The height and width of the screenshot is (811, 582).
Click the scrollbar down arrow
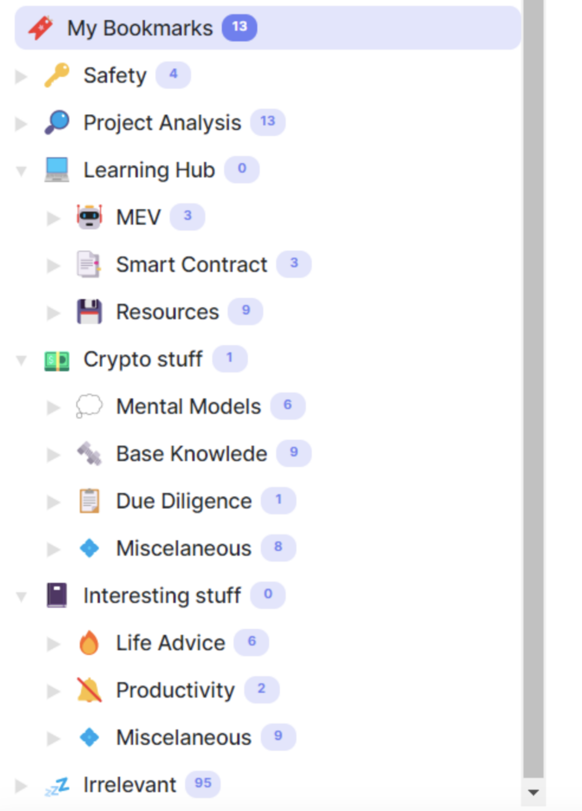(533, 792)
